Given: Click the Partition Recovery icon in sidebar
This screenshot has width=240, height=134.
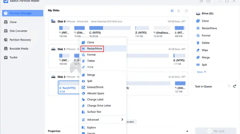Looking at the screenshot, I should [6, 40].
